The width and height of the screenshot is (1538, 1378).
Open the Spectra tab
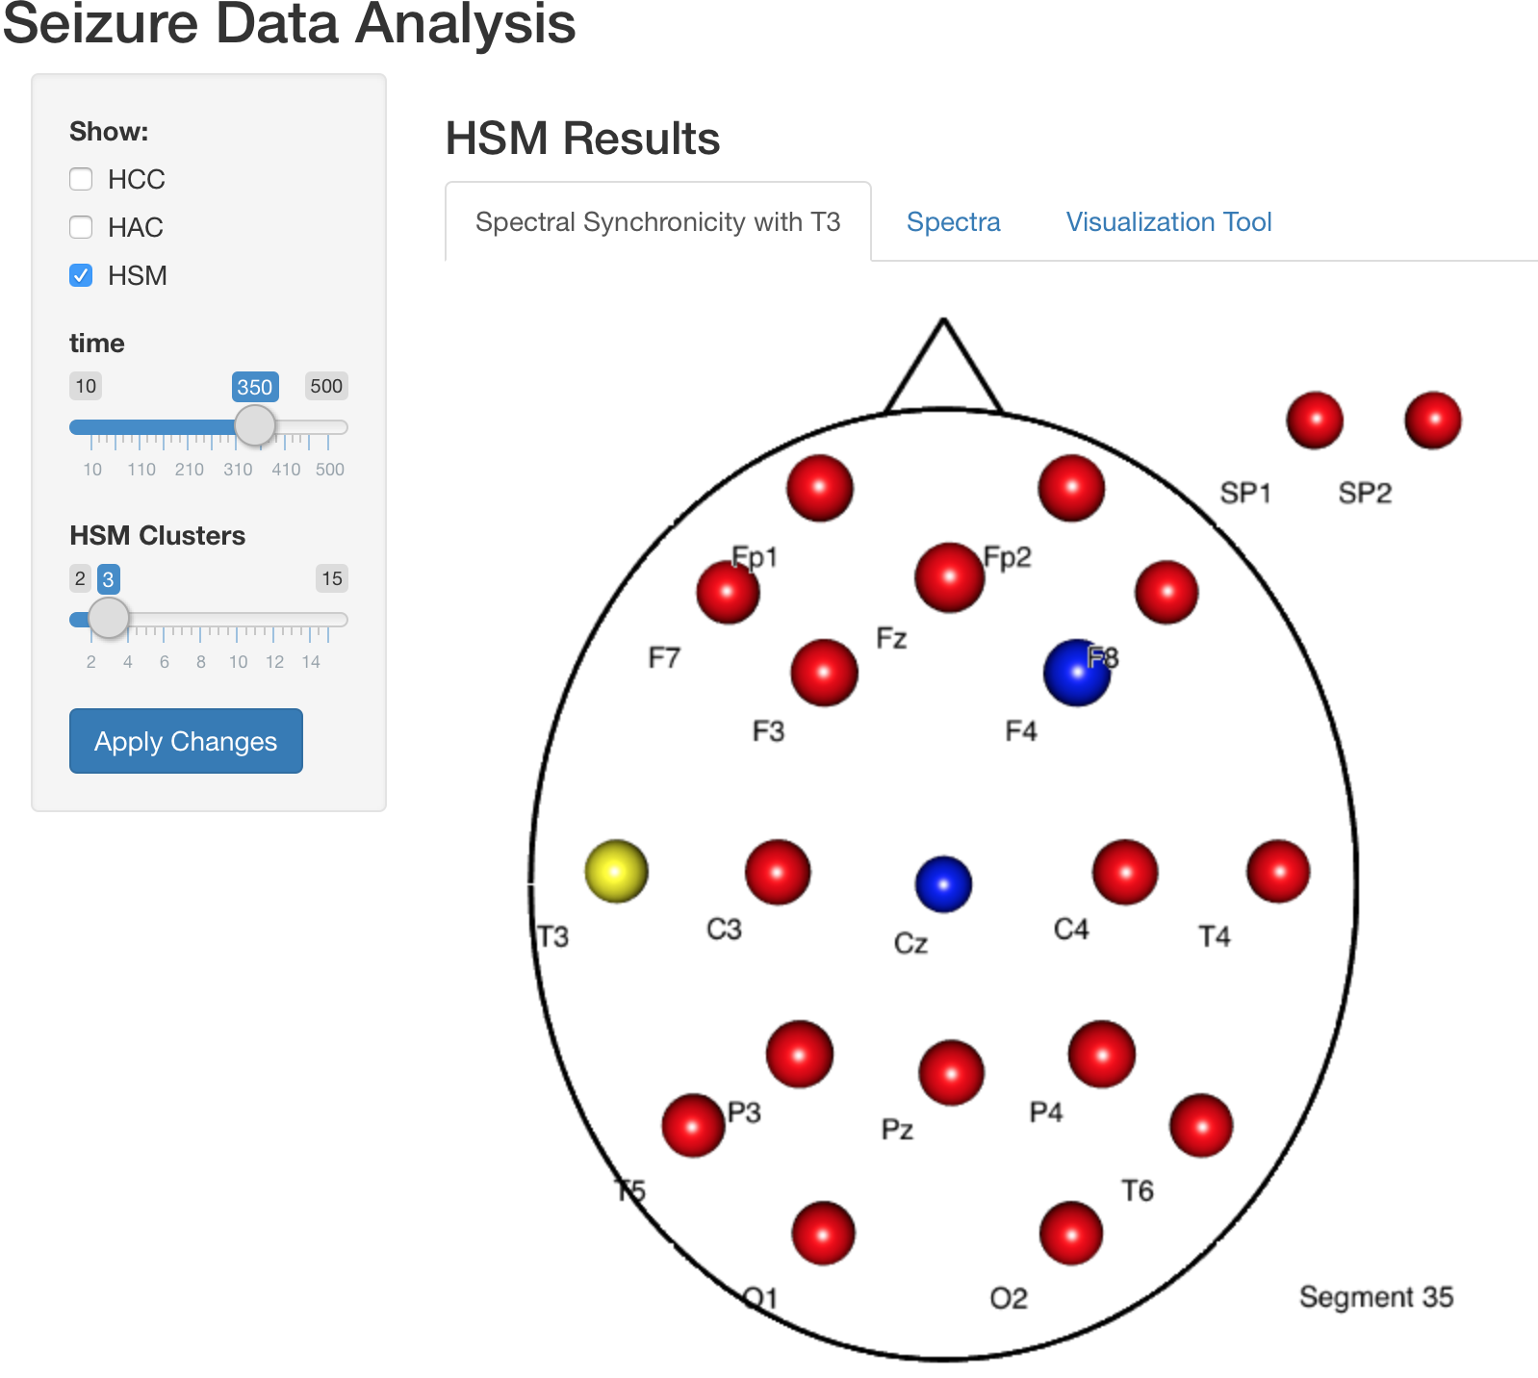(953, 222)
